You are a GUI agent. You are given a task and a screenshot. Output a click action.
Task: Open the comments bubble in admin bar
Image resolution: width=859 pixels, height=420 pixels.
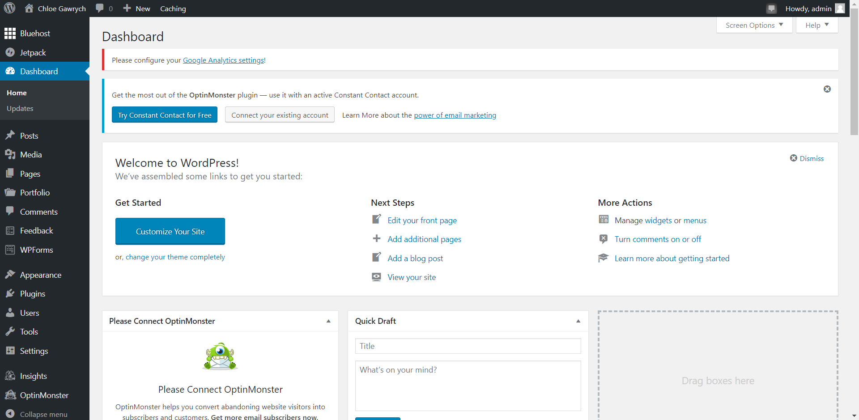[100, 8]
